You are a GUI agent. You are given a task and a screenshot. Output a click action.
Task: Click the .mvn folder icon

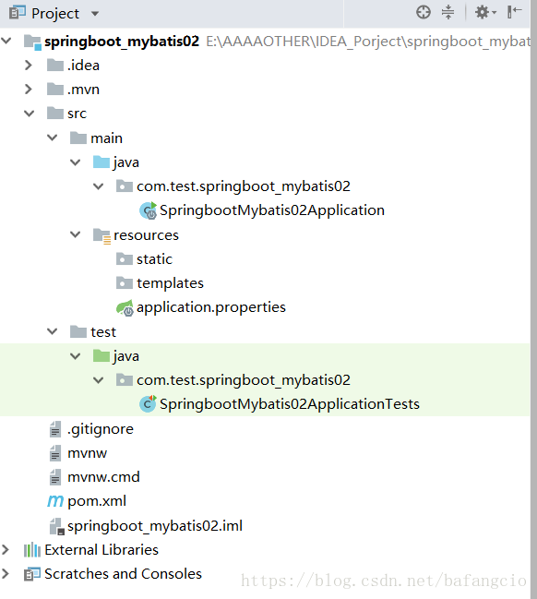[55, 89]
